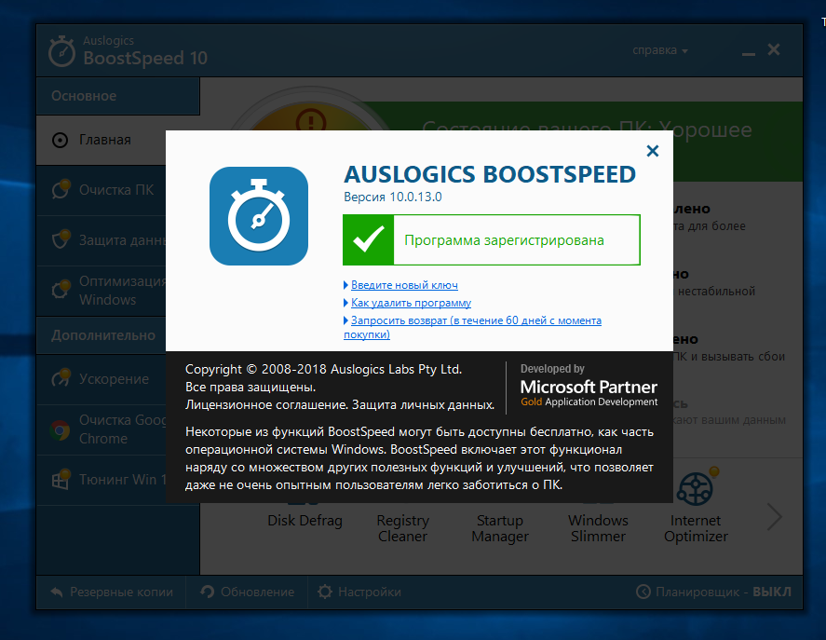Screen dimensions: 826x640
Task: Launch the Disk Defrag tool
Action: pyautogui.click(x=305, y=521)
